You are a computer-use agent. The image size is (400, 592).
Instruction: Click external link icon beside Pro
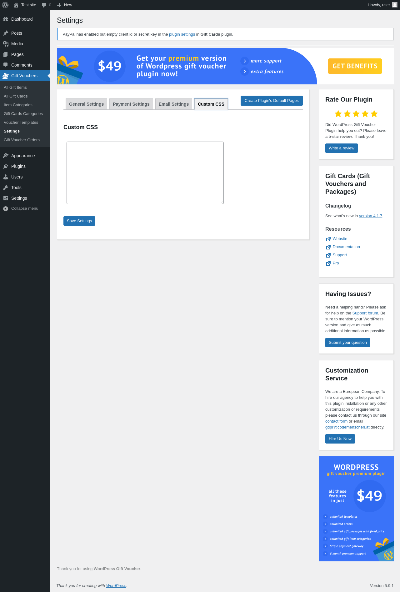(328, 263)
